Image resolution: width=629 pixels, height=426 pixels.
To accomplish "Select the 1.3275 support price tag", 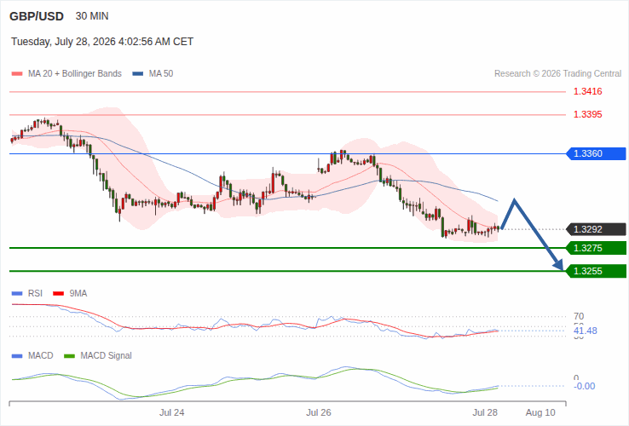I will coord(596,248).
